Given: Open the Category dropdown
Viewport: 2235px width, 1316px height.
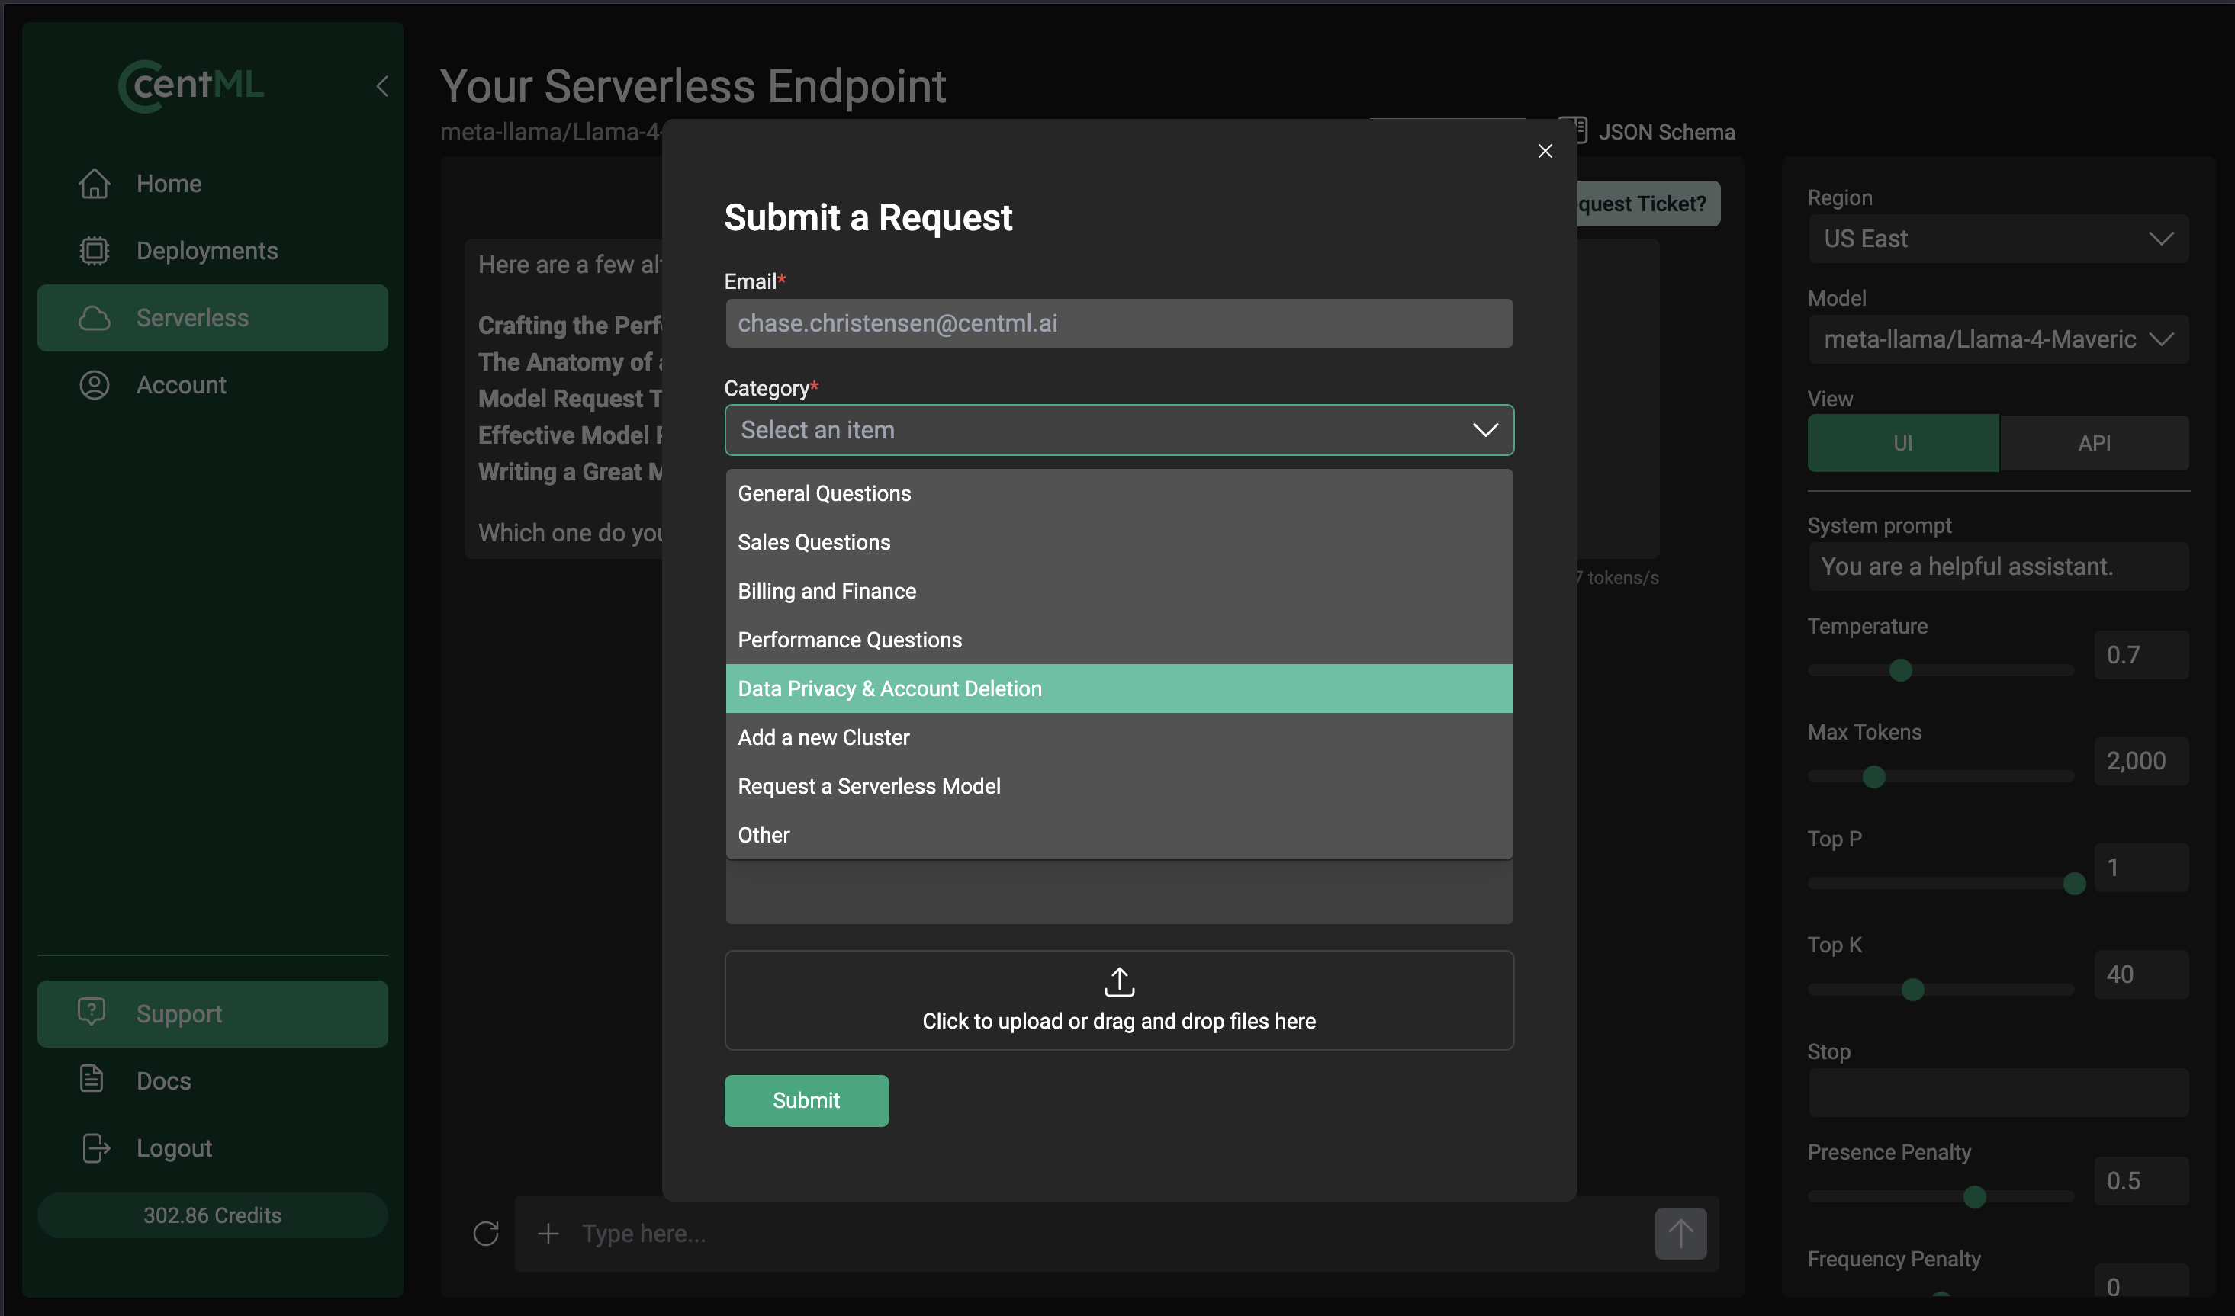Looking at the screenshot, I should point(1118,430).
